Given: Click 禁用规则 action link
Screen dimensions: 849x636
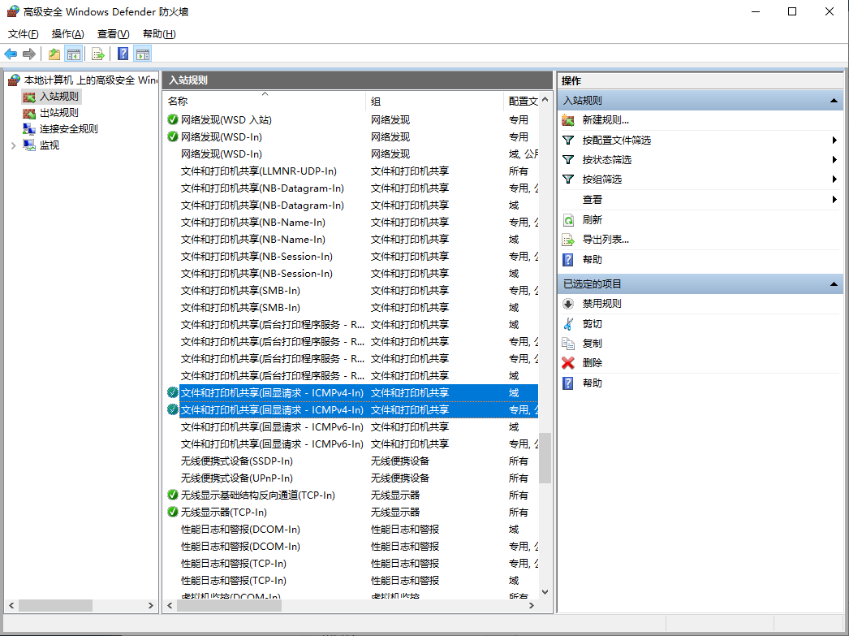Looking at the screenshot, I should (601, 303).
